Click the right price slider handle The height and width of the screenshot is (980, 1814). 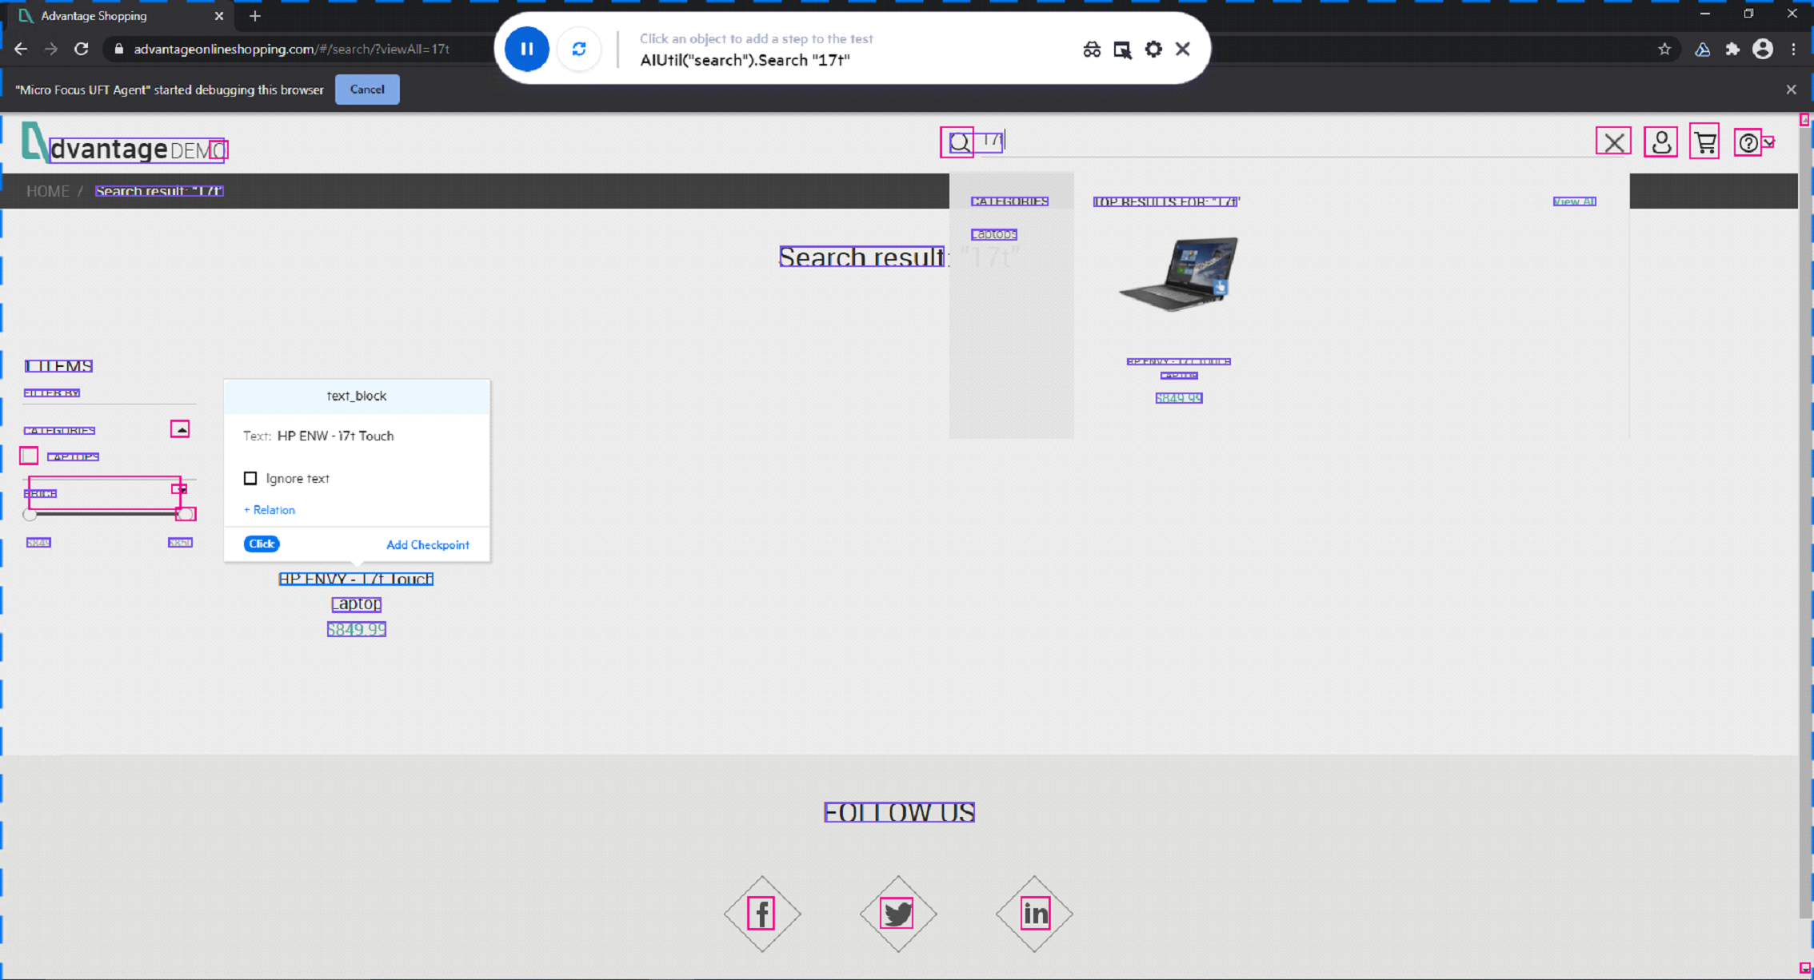(185, 514)
